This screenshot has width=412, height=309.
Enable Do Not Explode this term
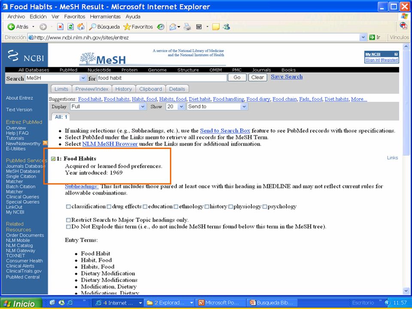[x=68, y=227]
